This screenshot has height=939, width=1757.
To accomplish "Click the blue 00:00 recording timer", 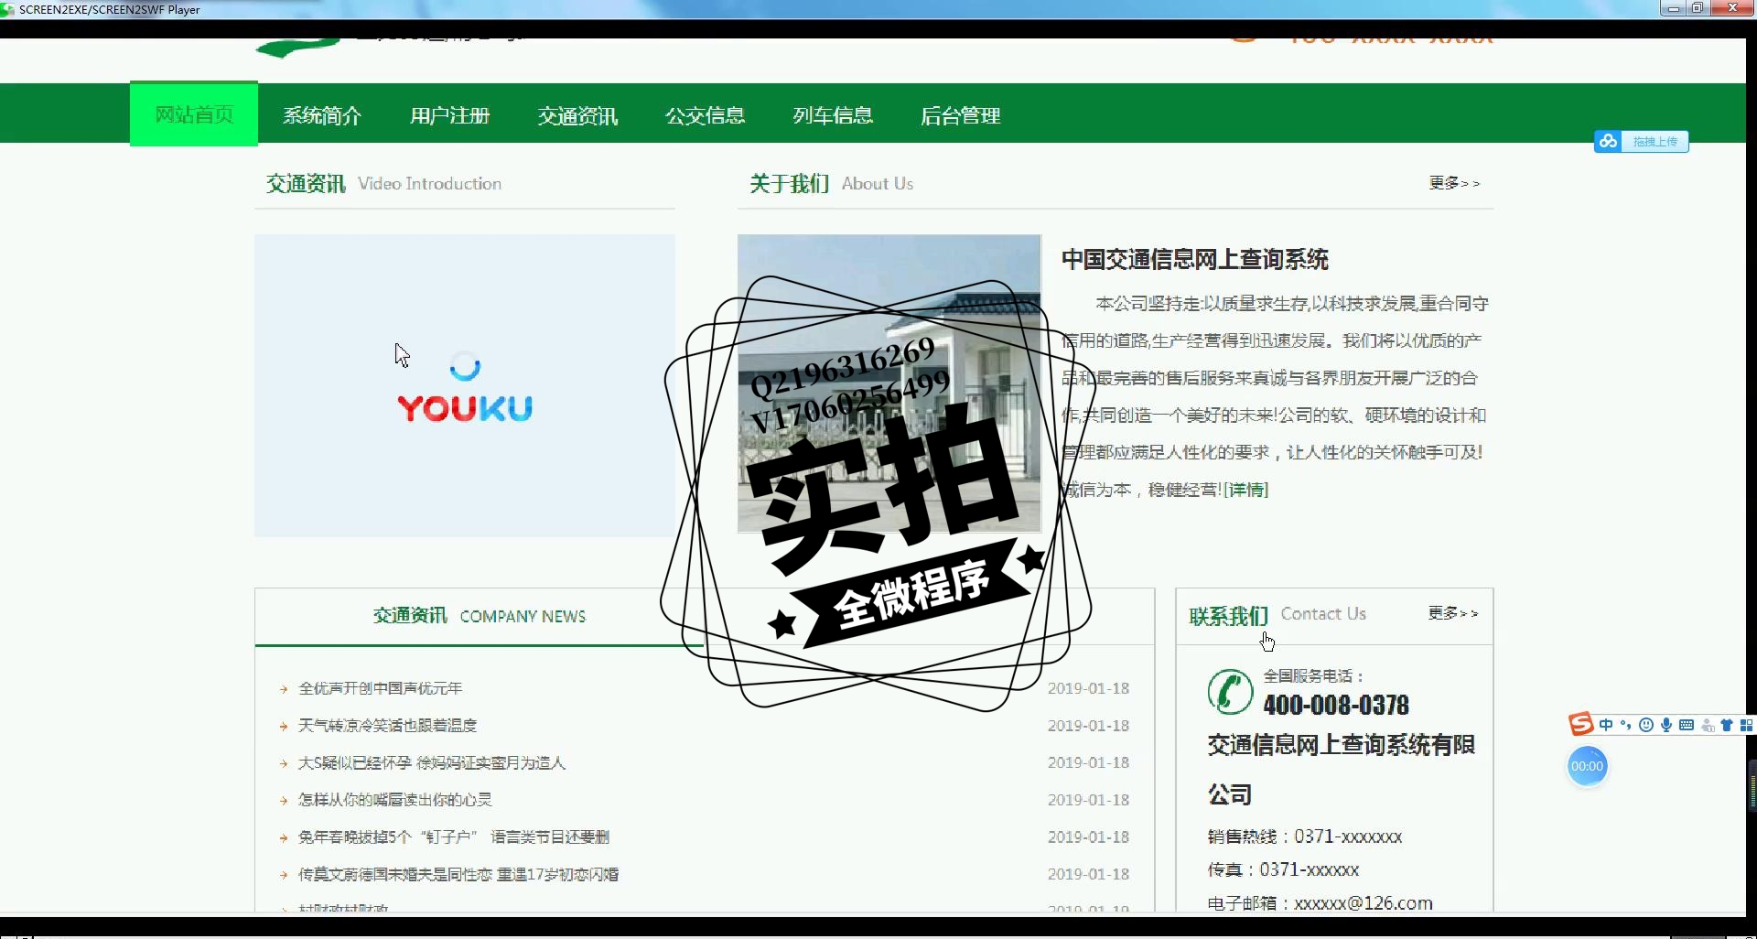I will click(x=1587, y=766).
